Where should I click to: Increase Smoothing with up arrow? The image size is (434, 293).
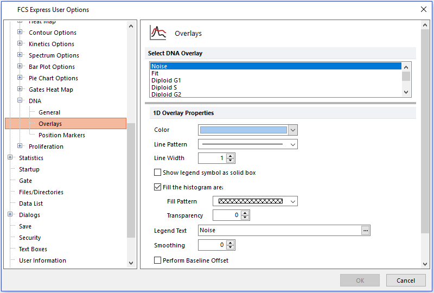(x=230, y=243)
